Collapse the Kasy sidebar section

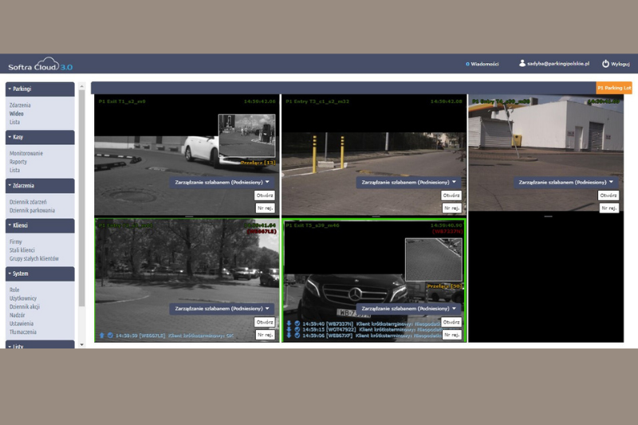[x=40, y=137]
